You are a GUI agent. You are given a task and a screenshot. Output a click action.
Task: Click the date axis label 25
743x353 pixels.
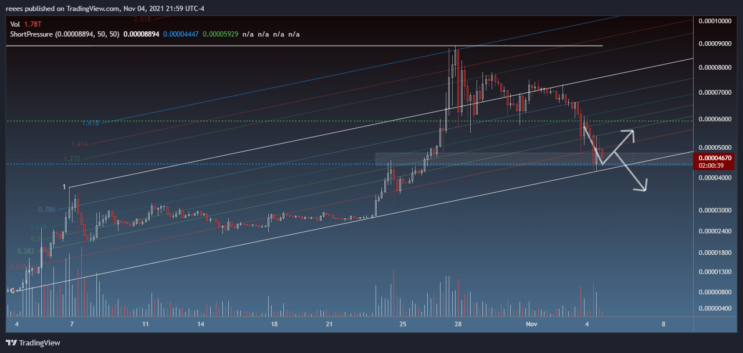click(x=403, y=324)
